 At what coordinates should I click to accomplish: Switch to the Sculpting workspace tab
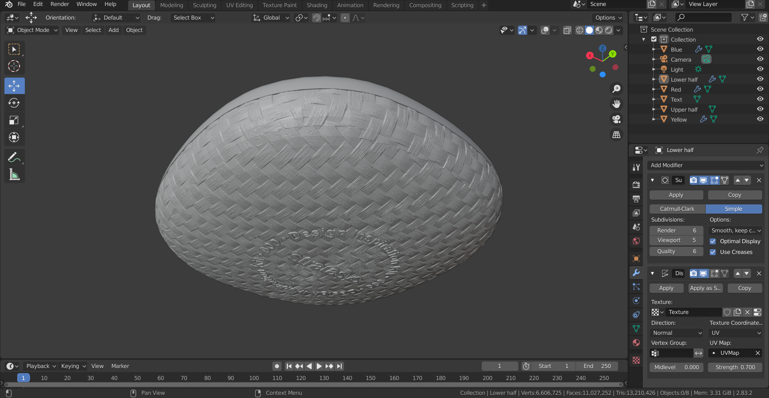coord(204,5)
